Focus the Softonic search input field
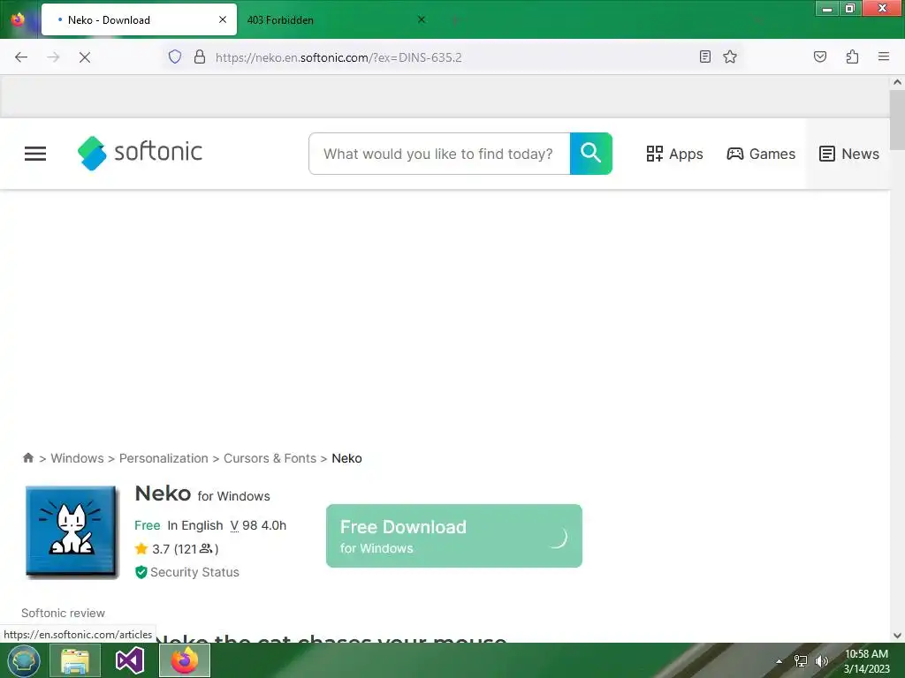905x678 pixels. point(438,154)
